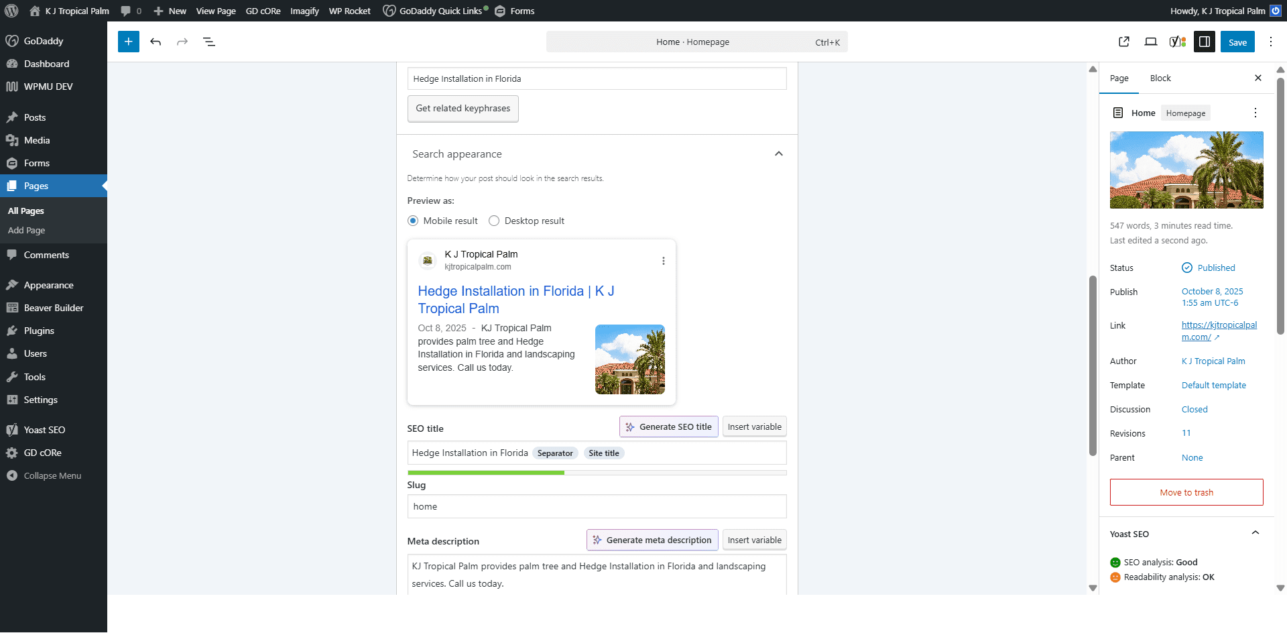Screen dimensions: 1287x633
Task: Collapse the Search appearance section
Action: point(778,154)
